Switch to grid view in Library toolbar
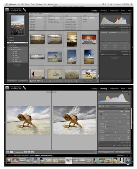The height and width of the screenshot is (169, 137). click(31, 81)
